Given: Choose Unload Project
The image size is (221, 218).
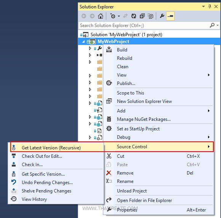Looking at the screenshot, I should pyautogui.click(x=132, y=191).
